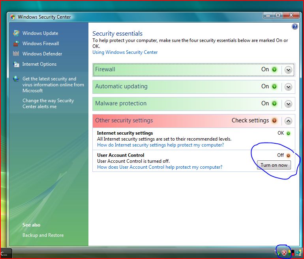
Task: Click the Automatic updating section header label
Action: (x=121, y=86)
